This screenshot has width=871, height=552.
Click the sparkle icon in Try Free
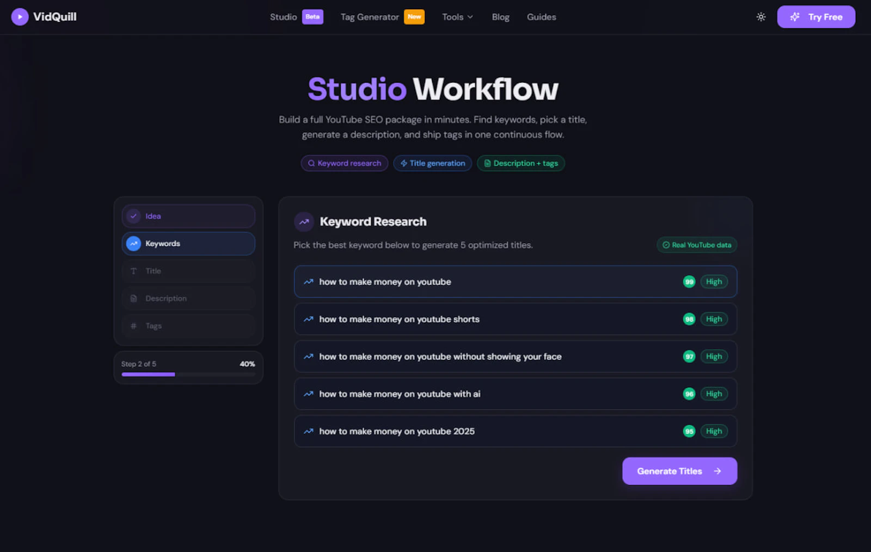click(x=795, y=17)
